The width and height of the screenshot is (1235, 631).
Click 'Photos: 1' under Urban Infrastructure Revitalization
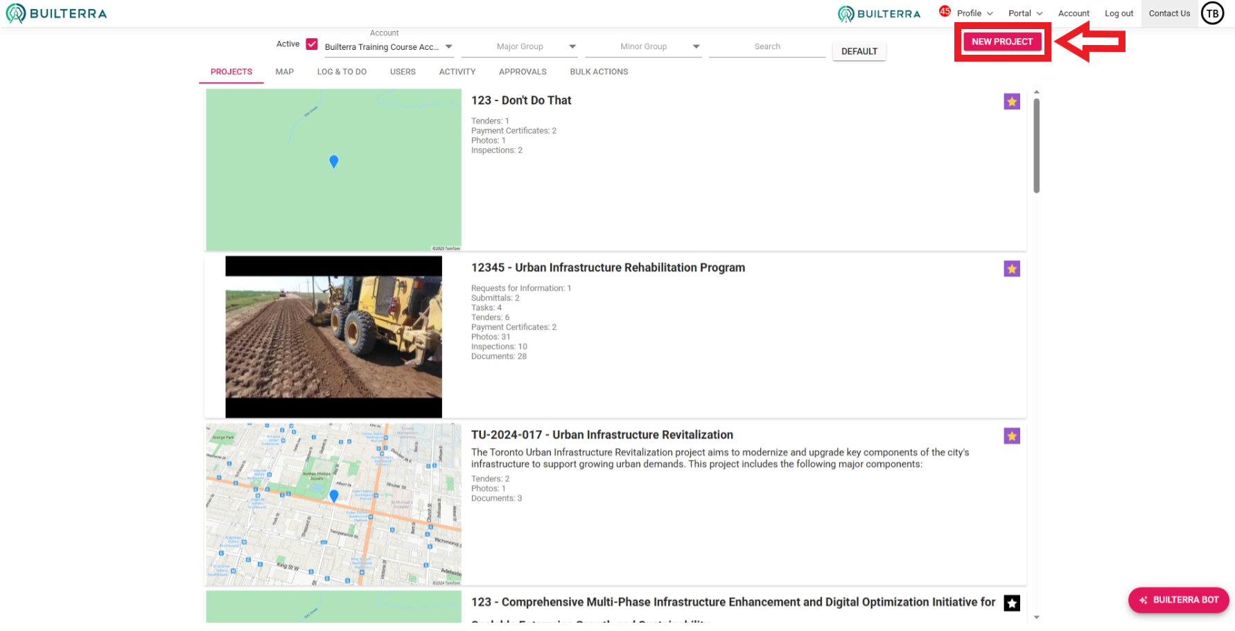click(489, 488)
